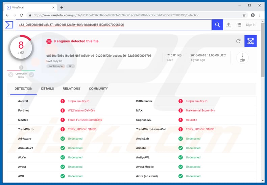This screenshot has width=267, height=185.
Task: Click the upload file icon
Action: pos(228,25)
